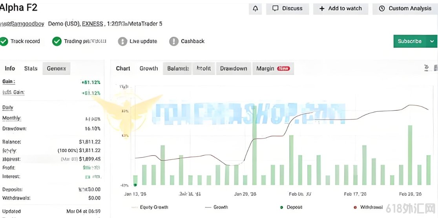
Task: Click the Subscribe button
Action: click(x=410, y=41)
